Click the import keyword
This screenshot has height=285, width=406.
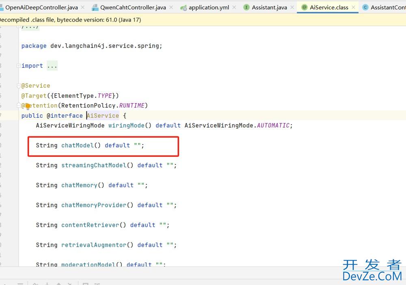coord(32,66)
